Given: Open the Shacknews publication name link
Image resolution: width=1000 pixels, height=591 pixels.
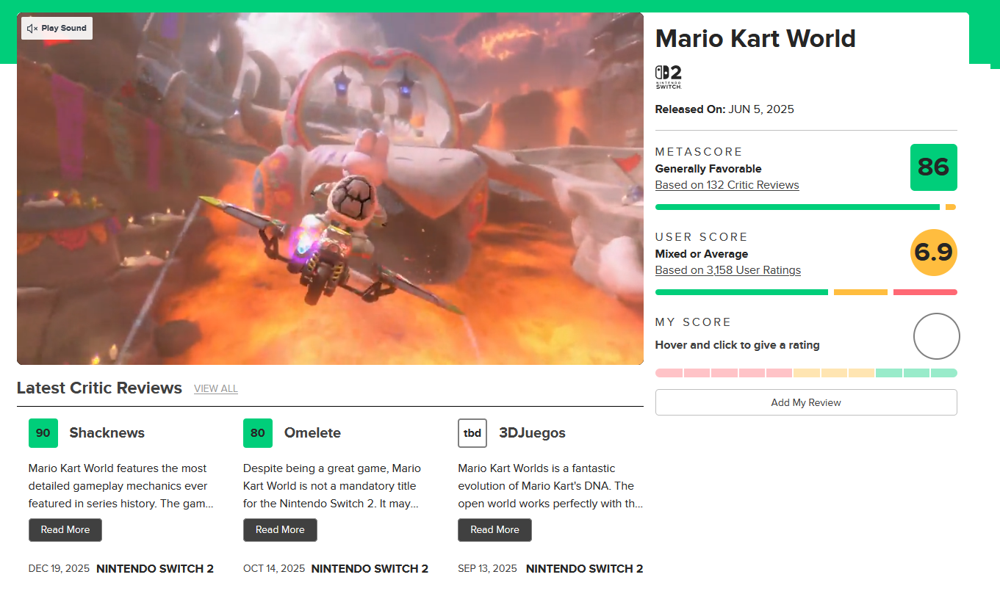Looking at the screenshot, I should pyautogui.click(x=107, y=433).
